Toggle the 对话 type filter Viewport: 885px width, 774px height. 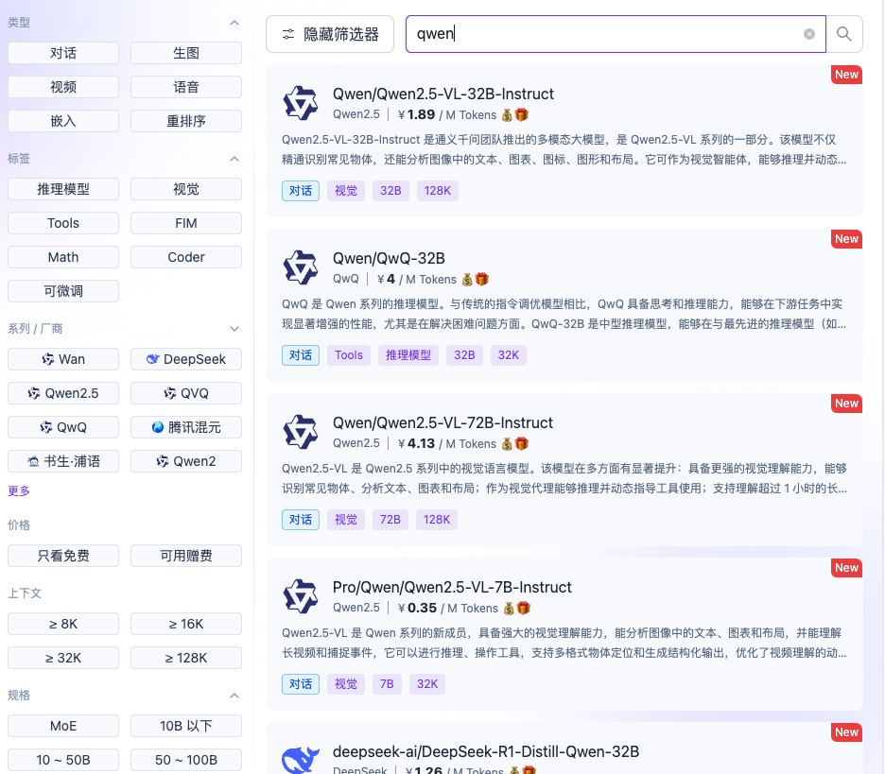click(63, 53)
